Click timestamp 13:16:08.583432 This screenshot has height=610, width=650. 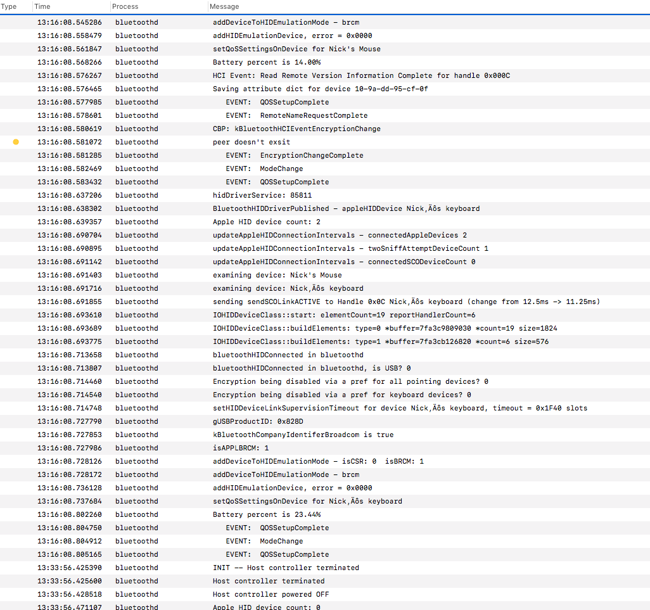(69, 182)
